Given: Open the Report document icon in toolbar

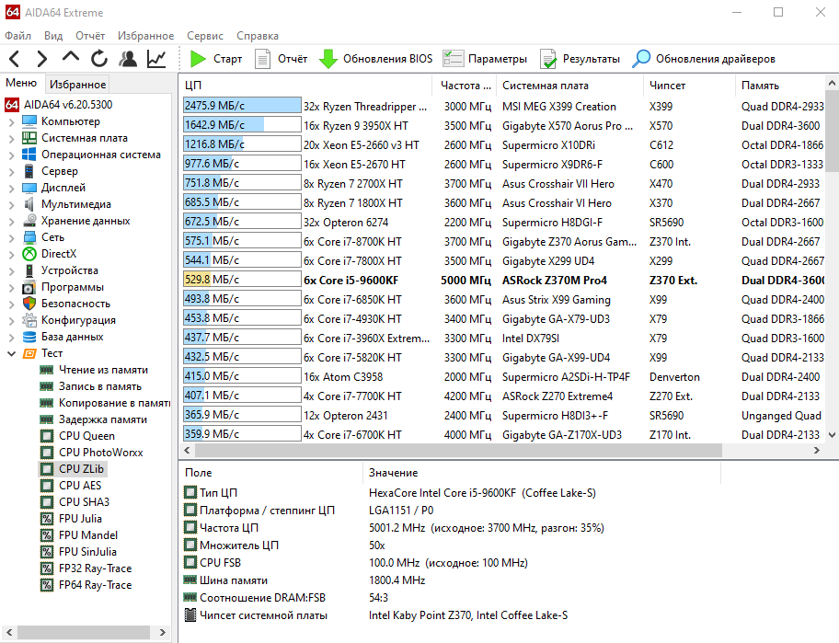Looking at the screenshot, I should pyautogui.click(x=263, y=59).
